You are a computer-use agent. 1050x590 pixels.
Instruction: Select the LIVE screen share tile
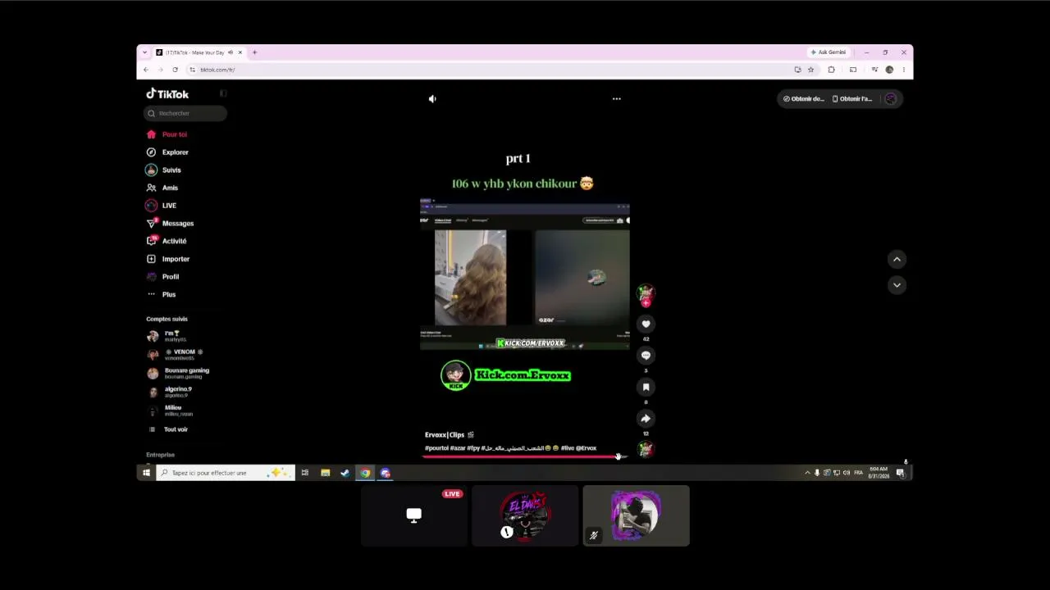414,515
